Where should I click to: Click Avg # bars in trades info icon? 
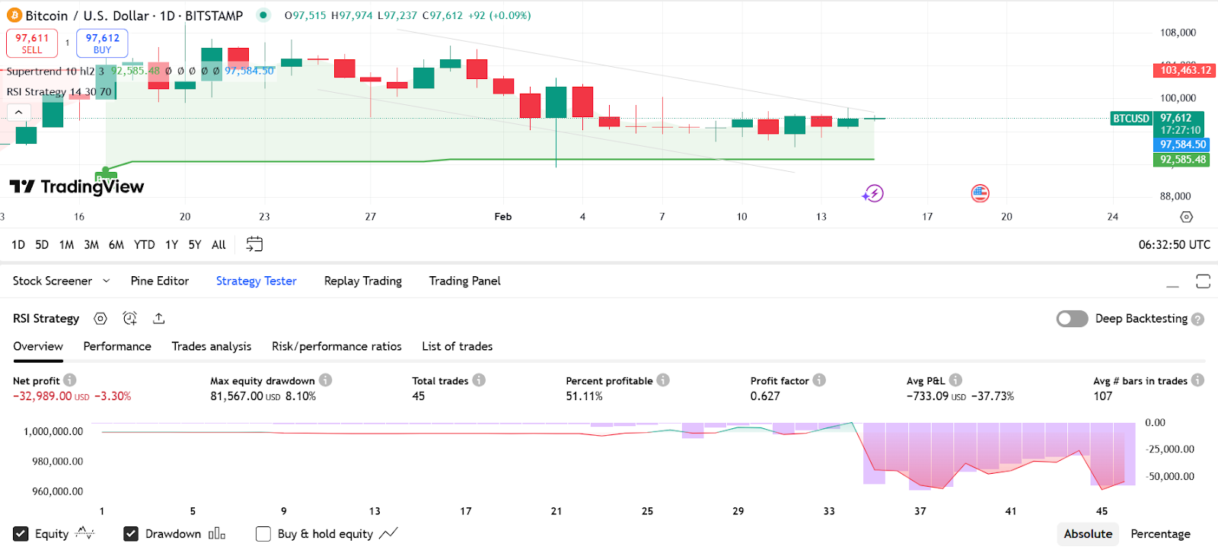1197,380
